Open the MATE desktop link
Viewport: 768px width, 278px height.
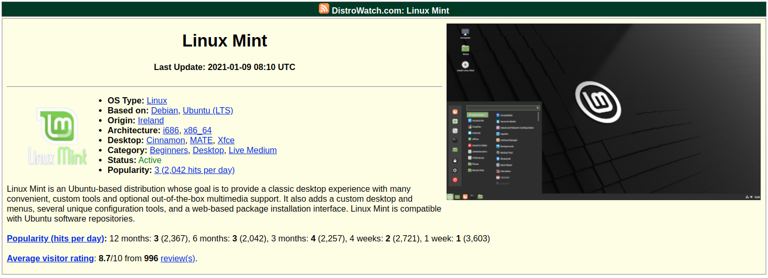pos(201,141)
